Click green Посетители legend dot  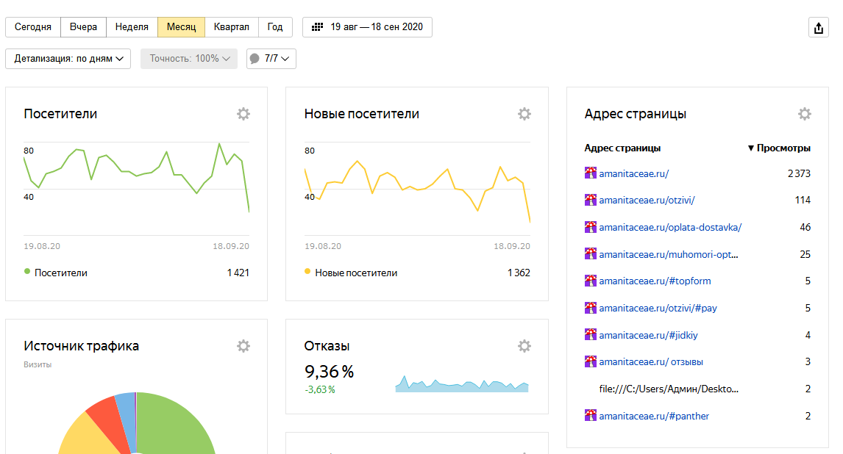pos(27,272)
